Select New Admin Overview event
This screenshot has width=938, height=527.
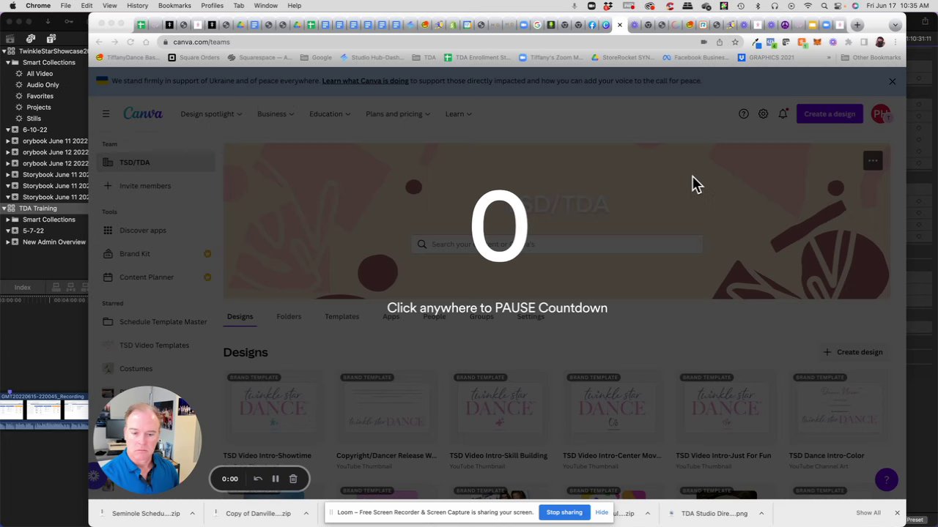[x=54, y=242]
